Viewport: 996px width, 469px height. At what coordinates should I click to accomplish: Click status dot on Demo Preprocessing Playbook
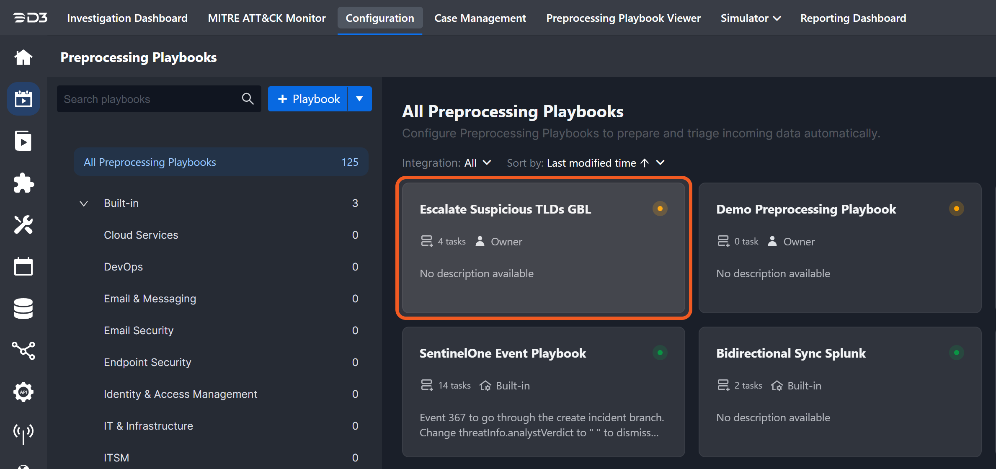pos(956,209)
